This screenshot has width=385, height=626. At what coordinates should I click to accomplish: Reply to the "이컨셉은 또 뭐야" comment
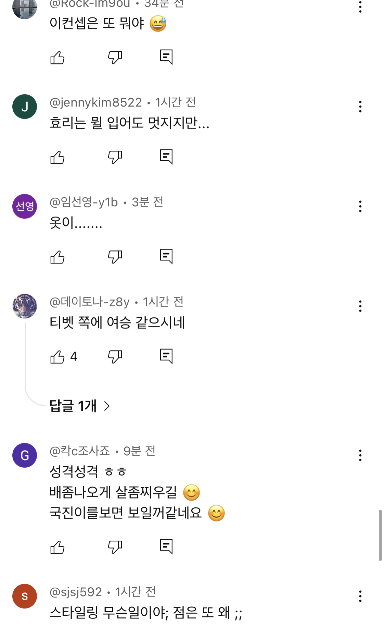tap(166, 57)
